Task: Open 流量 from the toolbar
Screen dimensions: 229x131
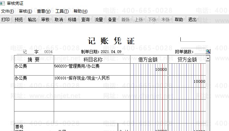Action: point(99,19)
